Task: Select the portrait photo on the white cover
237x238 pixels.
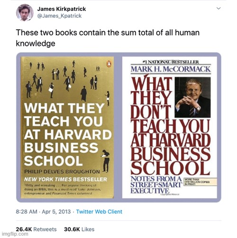Action: pos(193,97)
